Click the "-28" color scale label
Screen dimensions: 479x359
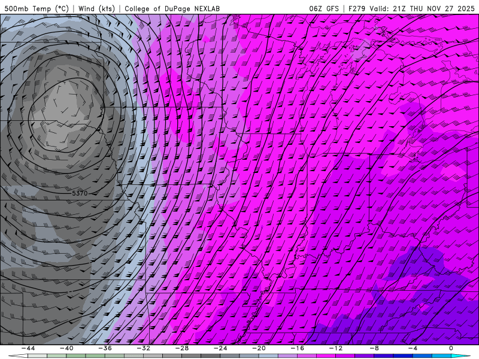tap(182, 348)
